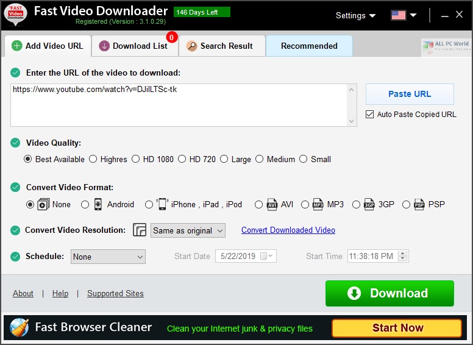Click the green check icon beside Enter the URL

pyautogui.click(x=15, y=73)
